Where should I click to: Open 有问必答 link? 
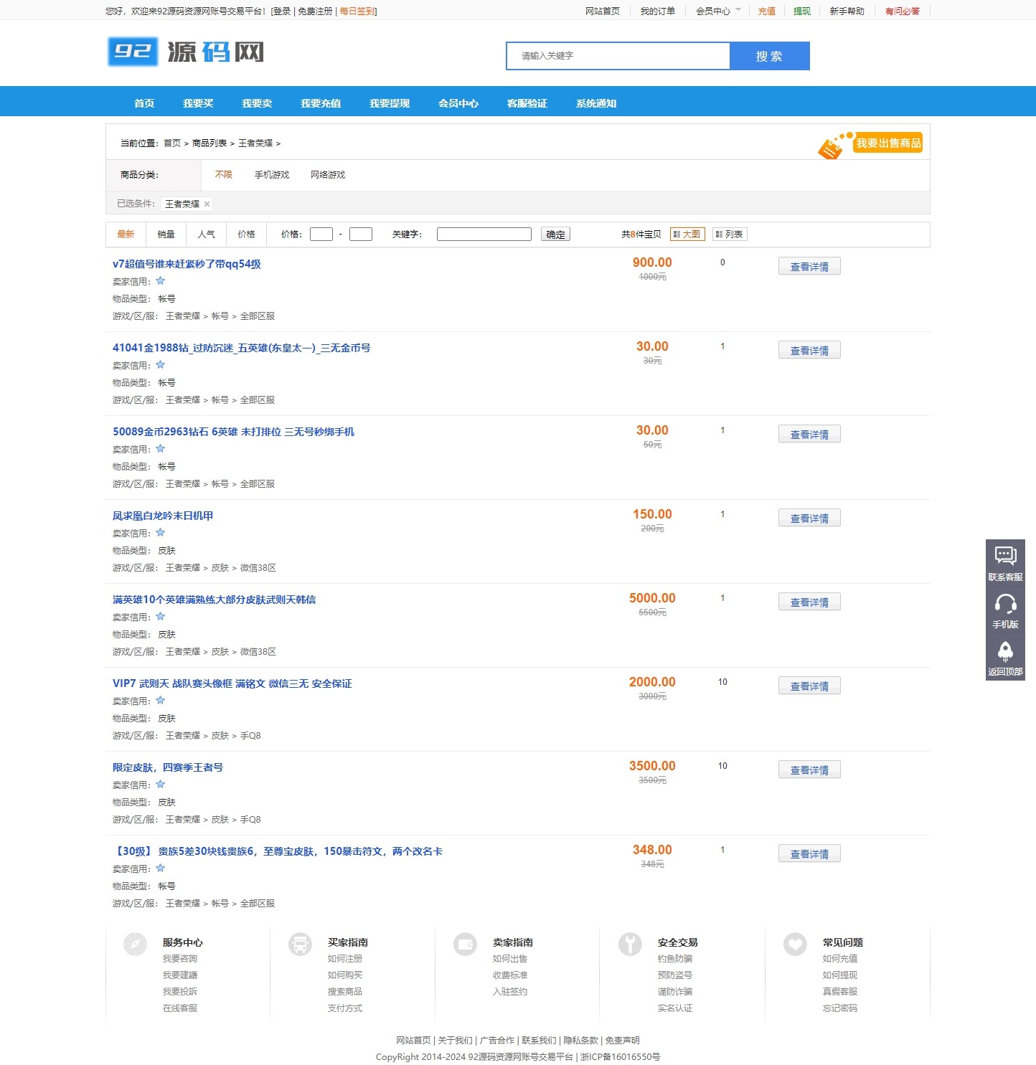click(902, 11)
